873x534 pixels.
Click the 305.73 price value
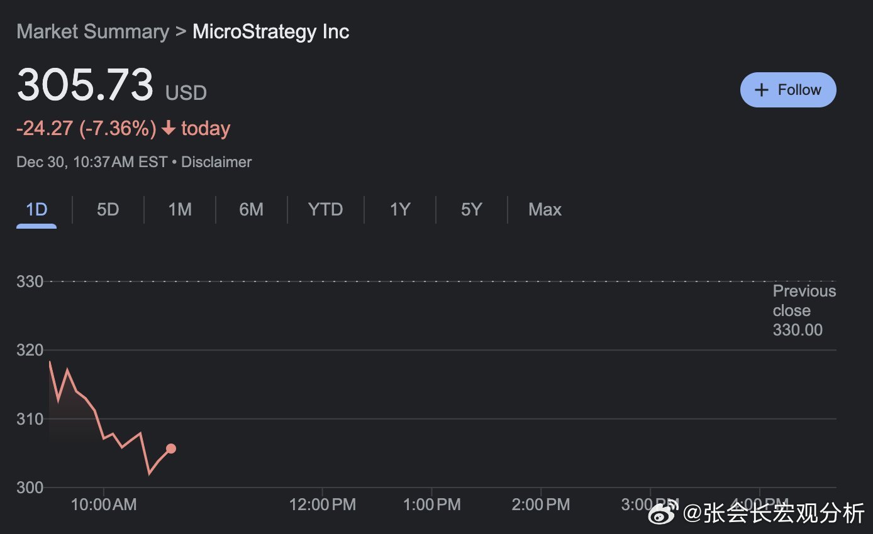coord(85,85)
